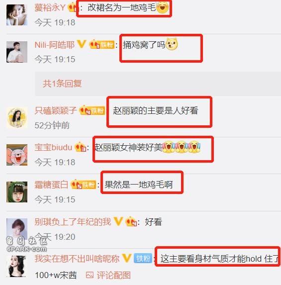Click the orange V verified badge next to Nili-阿皓耶

coord(81,44)
